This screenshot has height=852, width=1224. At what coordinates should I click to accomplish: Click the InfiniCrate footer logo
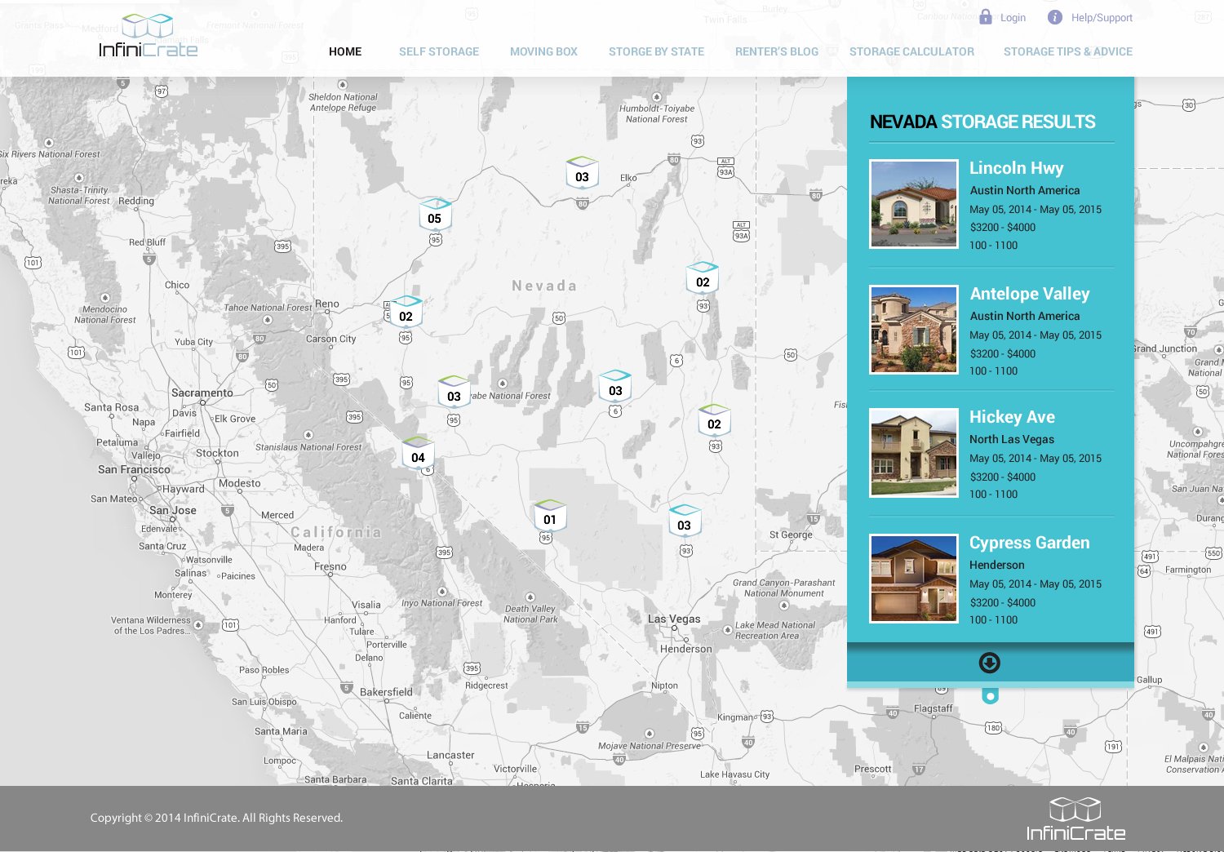(1075, 819)
